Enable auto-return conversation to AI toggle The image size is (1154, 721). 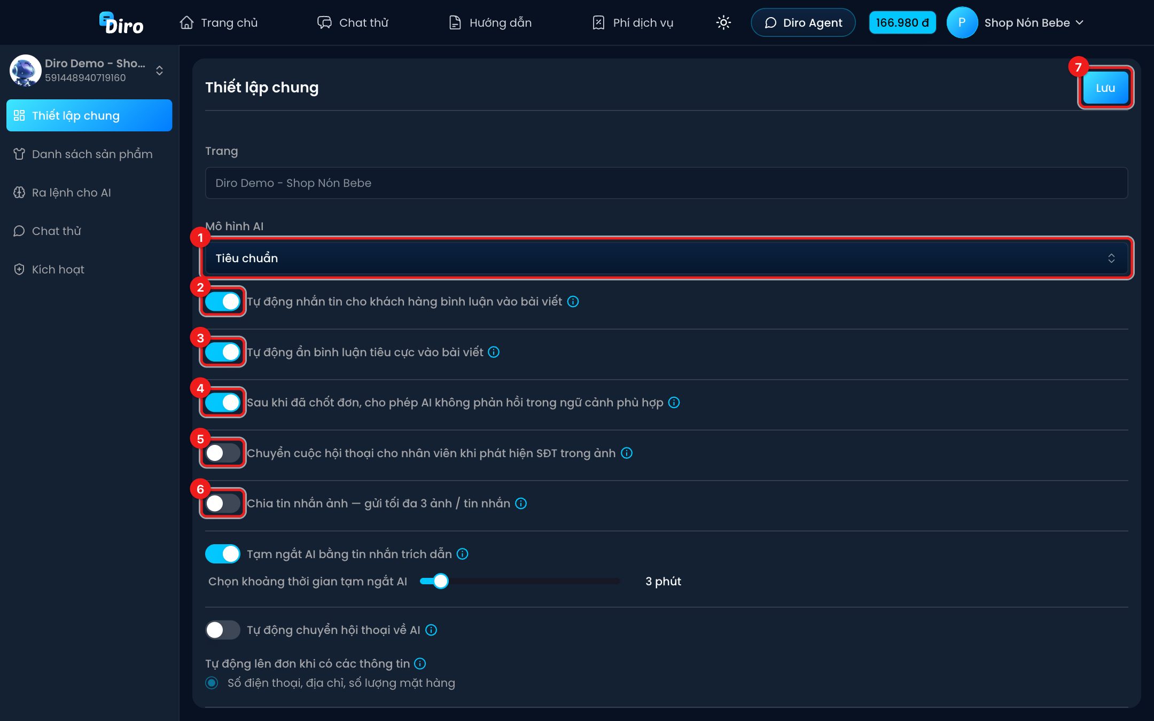223,630
